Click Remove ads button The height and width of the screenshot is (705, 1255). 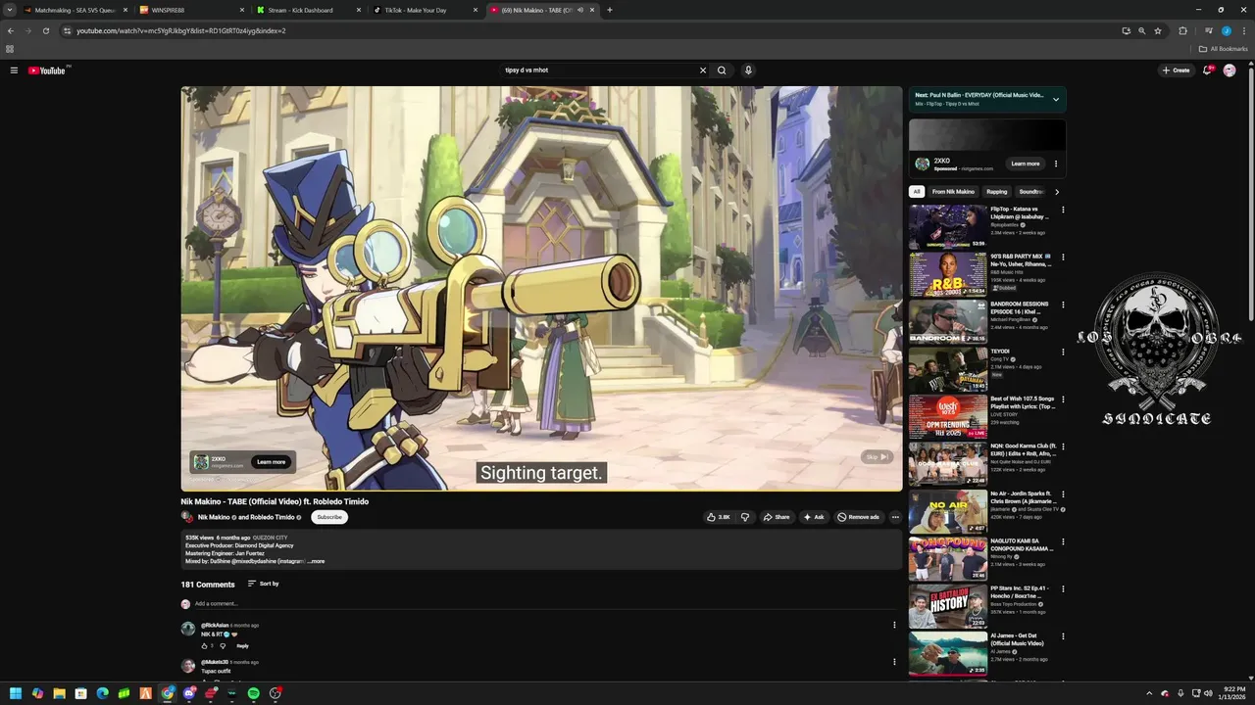point(859,517)
